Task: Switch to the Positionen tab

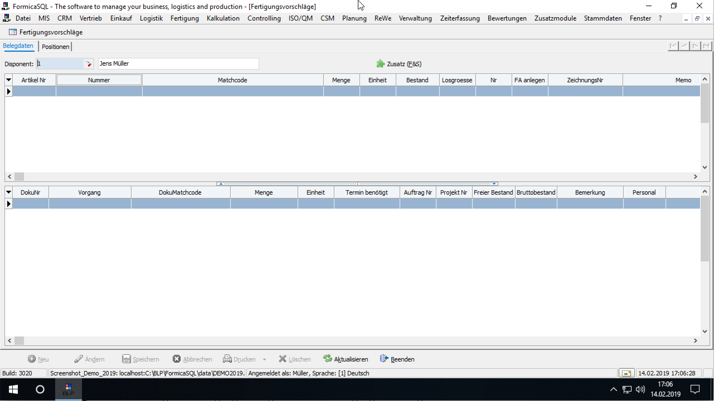Action: pyautogui.click(x=55, y=47)
